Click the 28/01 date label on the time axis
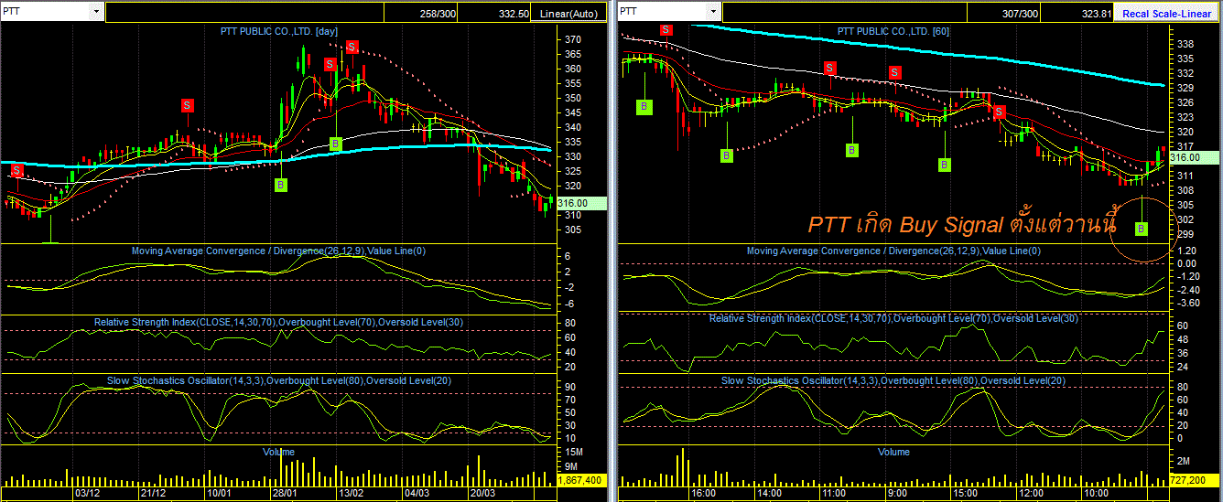This screenshot has height=502, width=1223. (x=285, y=493)
